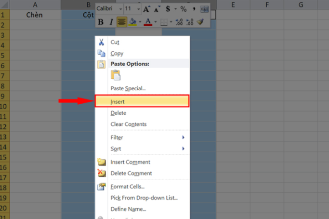This screenshot has width=329, height=219.
Task: Select row 10 header
Action: [5, 106]
